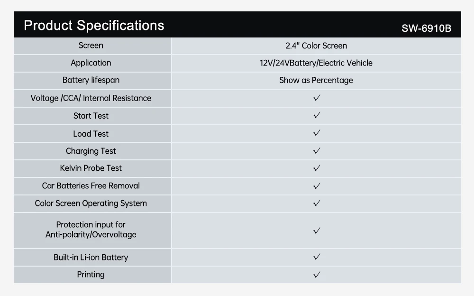Click the 2.4" Color Screen value
The image size is (474, 296).
[316, 46]
